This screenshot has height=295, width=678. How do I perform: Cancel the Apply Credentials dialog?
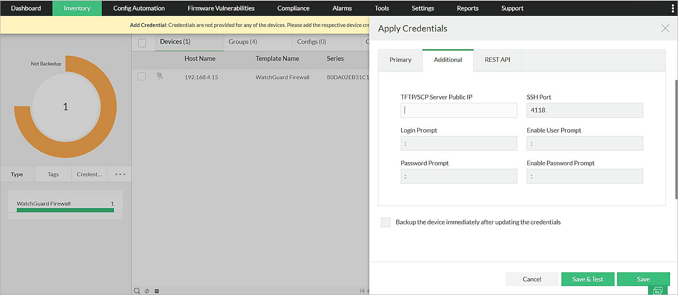point(532,279)
